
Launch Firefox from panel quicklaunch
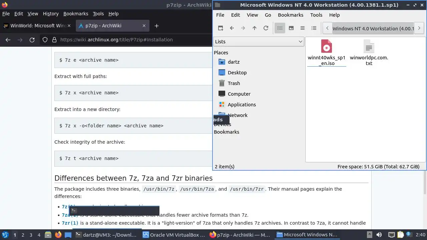[58, 235]
